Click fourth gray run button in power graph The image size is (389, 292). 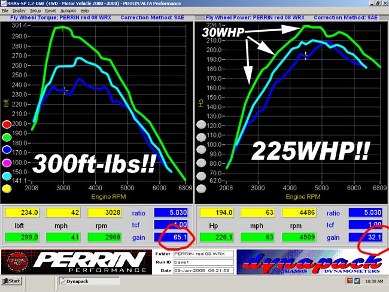(201, 163)
